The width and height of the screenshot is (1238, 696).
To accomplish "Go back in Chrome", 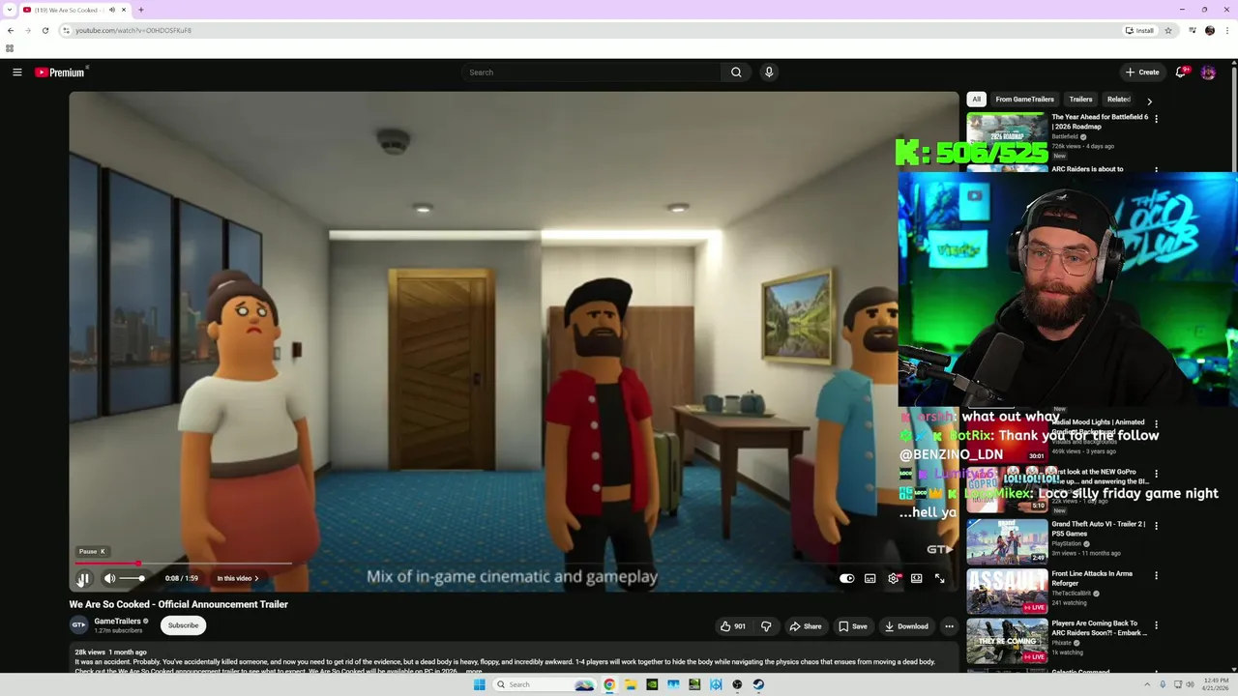I will (x=11, y=30).
